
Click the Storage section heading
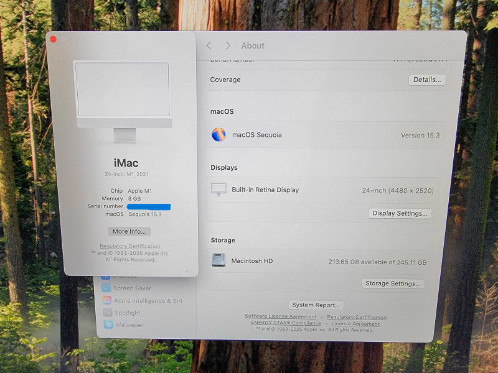[223, 241]
